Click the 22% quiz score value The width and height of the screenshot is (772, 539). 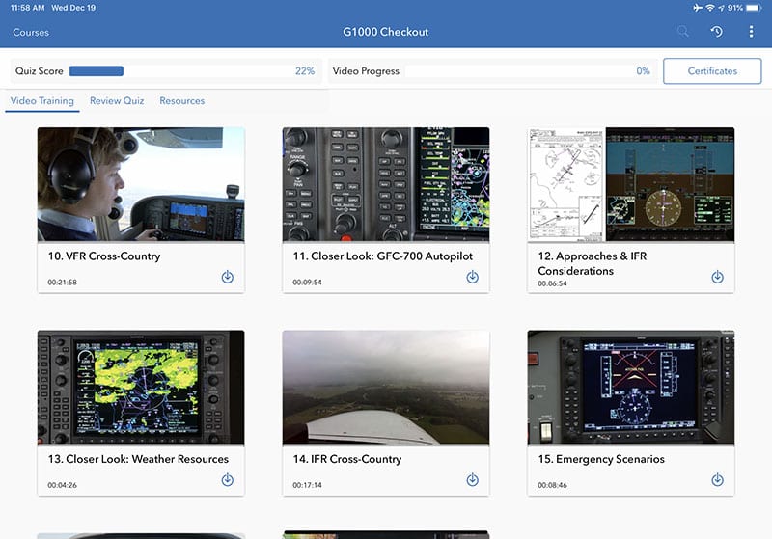click(305, 70)
